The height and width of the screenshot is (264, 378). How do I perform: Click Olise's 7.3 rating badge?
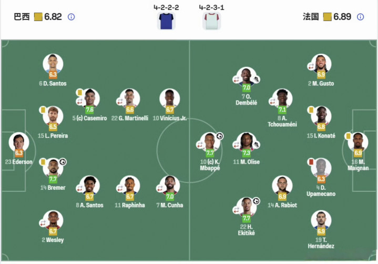pos(247,153)
